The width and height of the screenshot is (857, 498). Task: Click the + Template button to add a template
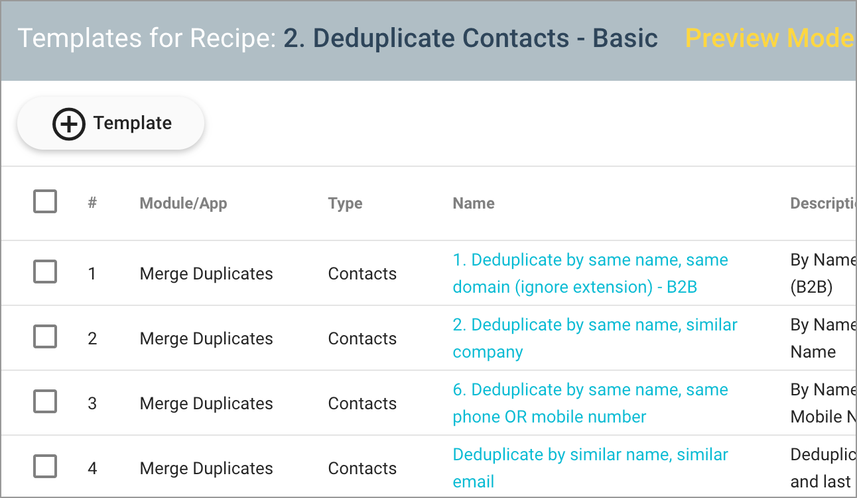point(110,123)
